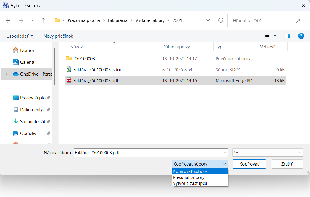Viewport: 310px width, 197px height.
Task: Toggle the preview pane icon
Action: [287, 36]
